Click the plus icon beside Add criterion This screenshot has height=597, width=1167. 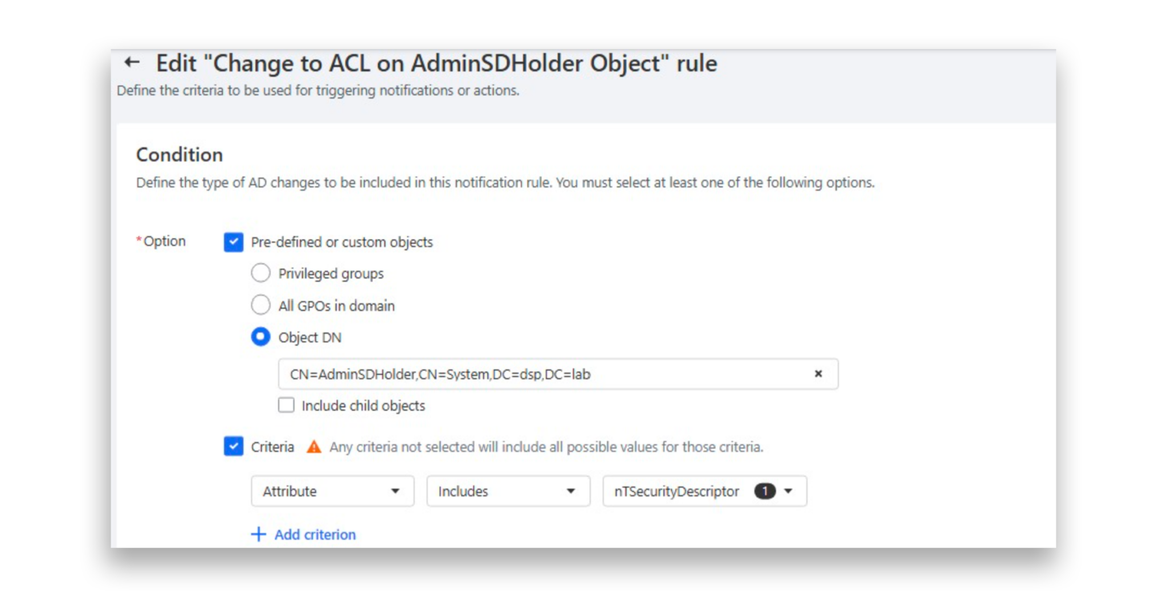point(258,534)
